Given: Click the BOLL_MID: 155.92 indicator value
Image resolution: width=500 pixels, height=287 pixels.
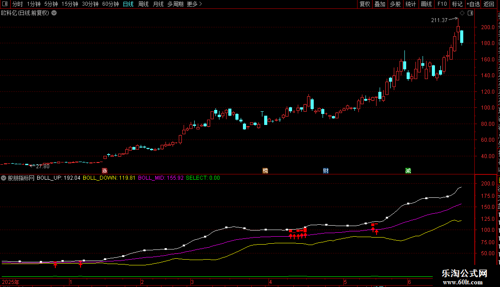Looking at the screenshot, I should click(161, 178).
